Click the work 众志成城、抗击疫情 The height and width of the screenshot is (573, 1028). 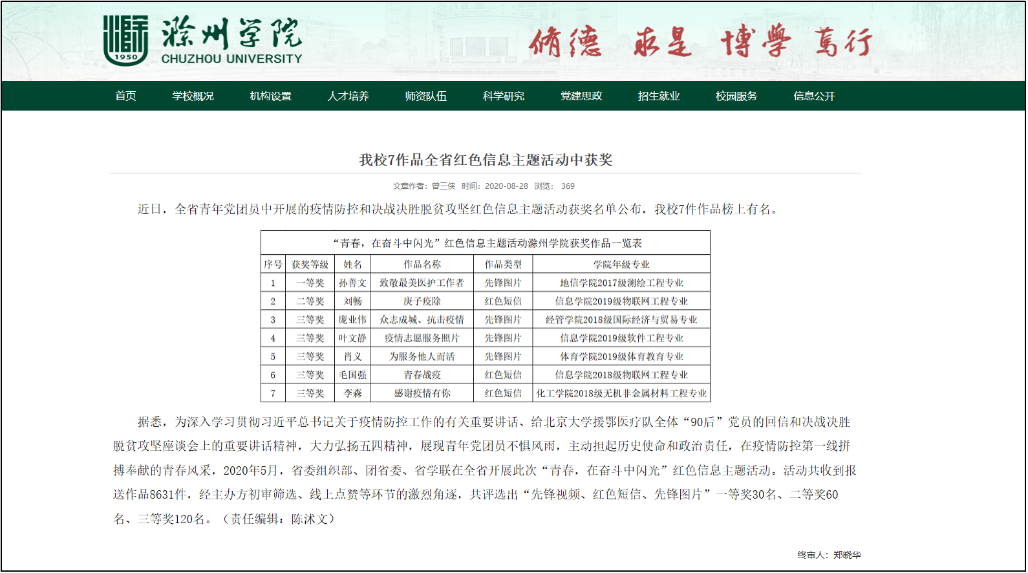[422, 319]
